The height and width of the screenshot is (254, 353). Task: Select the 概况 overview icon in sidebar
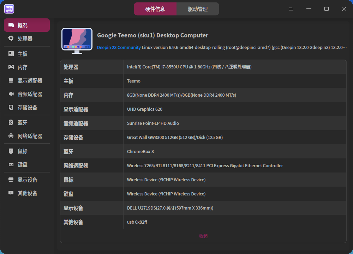[11, 25]
